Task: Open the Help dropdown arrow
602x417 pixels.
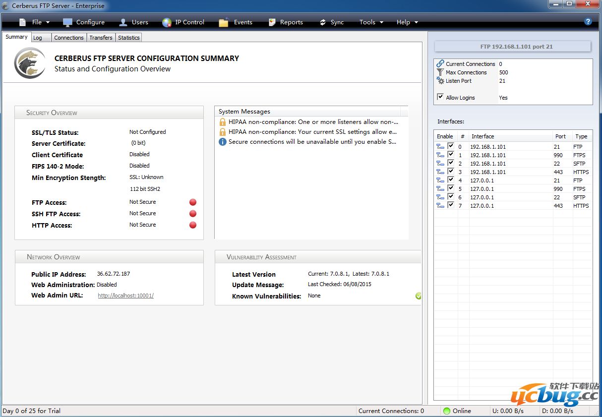Action: point(416,22)
